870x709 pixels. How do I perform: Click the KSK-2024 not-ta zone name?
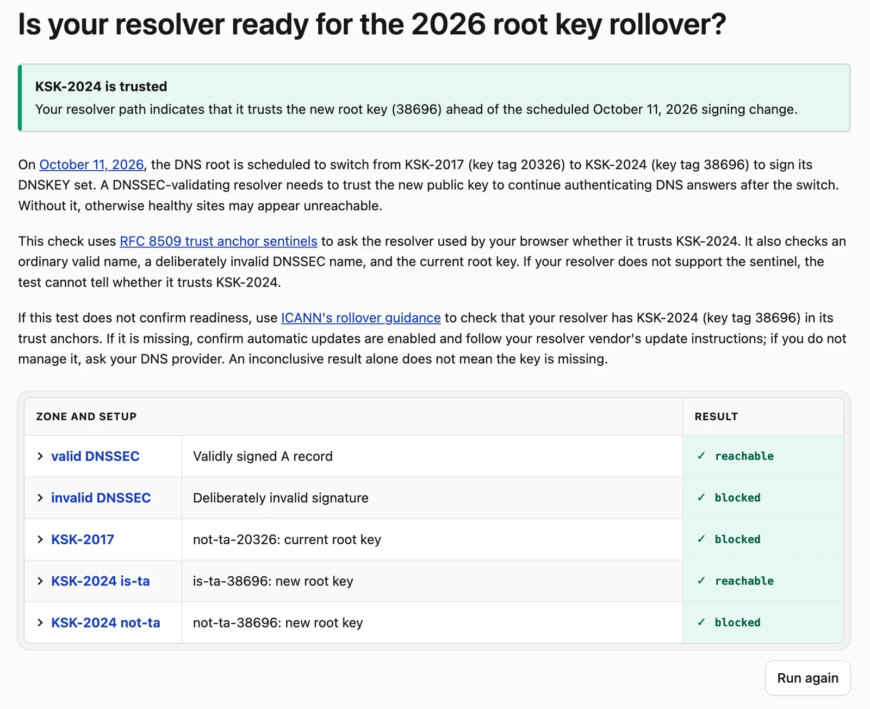tap(105, 623)
